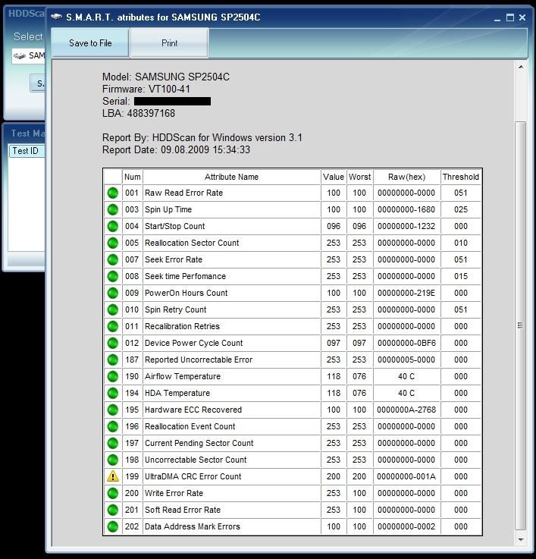Click the S.M.A.R.T. window title drive icon
536x559 pixels.
click(56, 17)
